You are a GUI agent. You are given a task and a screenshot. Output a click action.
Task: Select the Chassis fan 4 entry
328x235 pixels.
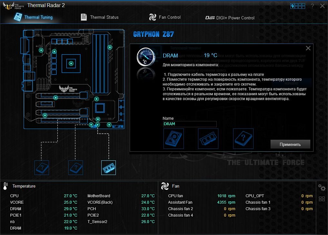tap(202, 215)
